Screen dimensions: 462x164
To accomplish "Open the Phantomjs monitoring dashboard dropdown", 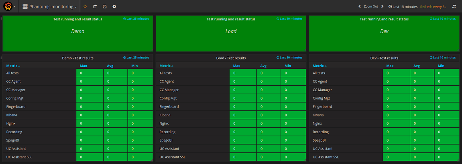I will (x=49, y=7).
